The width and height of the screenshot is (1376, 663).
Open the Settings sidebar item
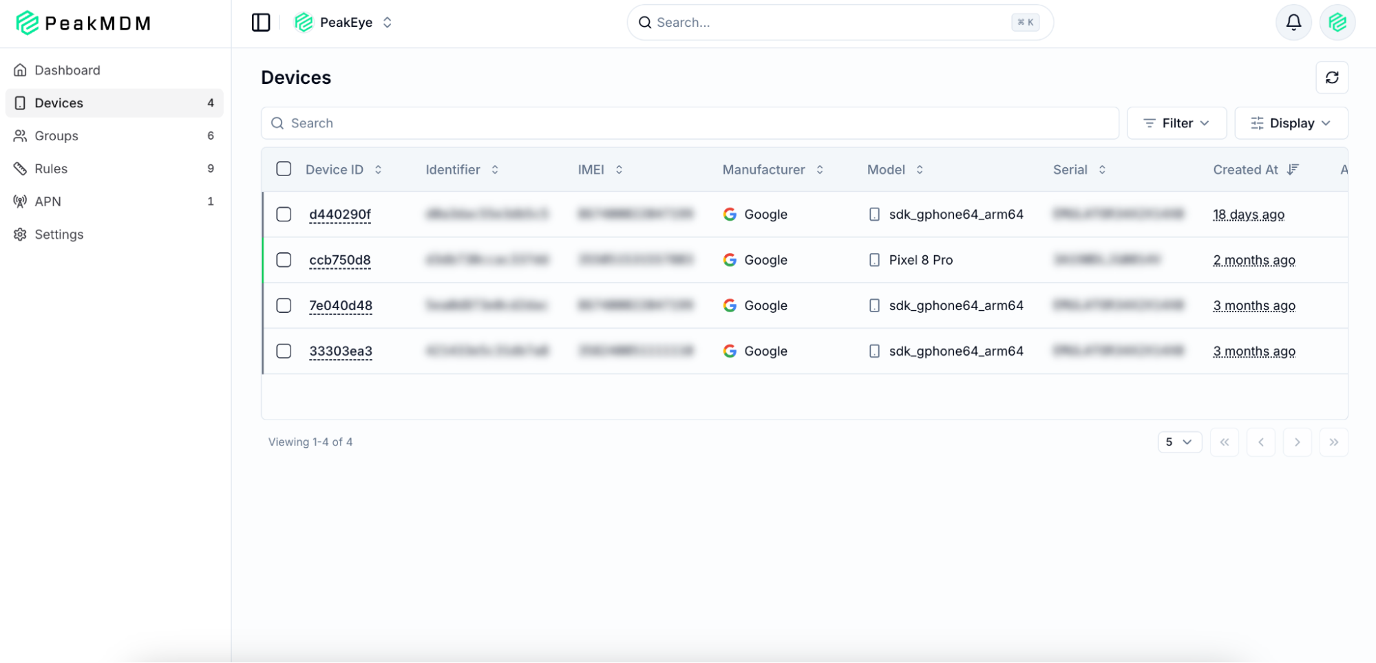[x=59, y=235]
